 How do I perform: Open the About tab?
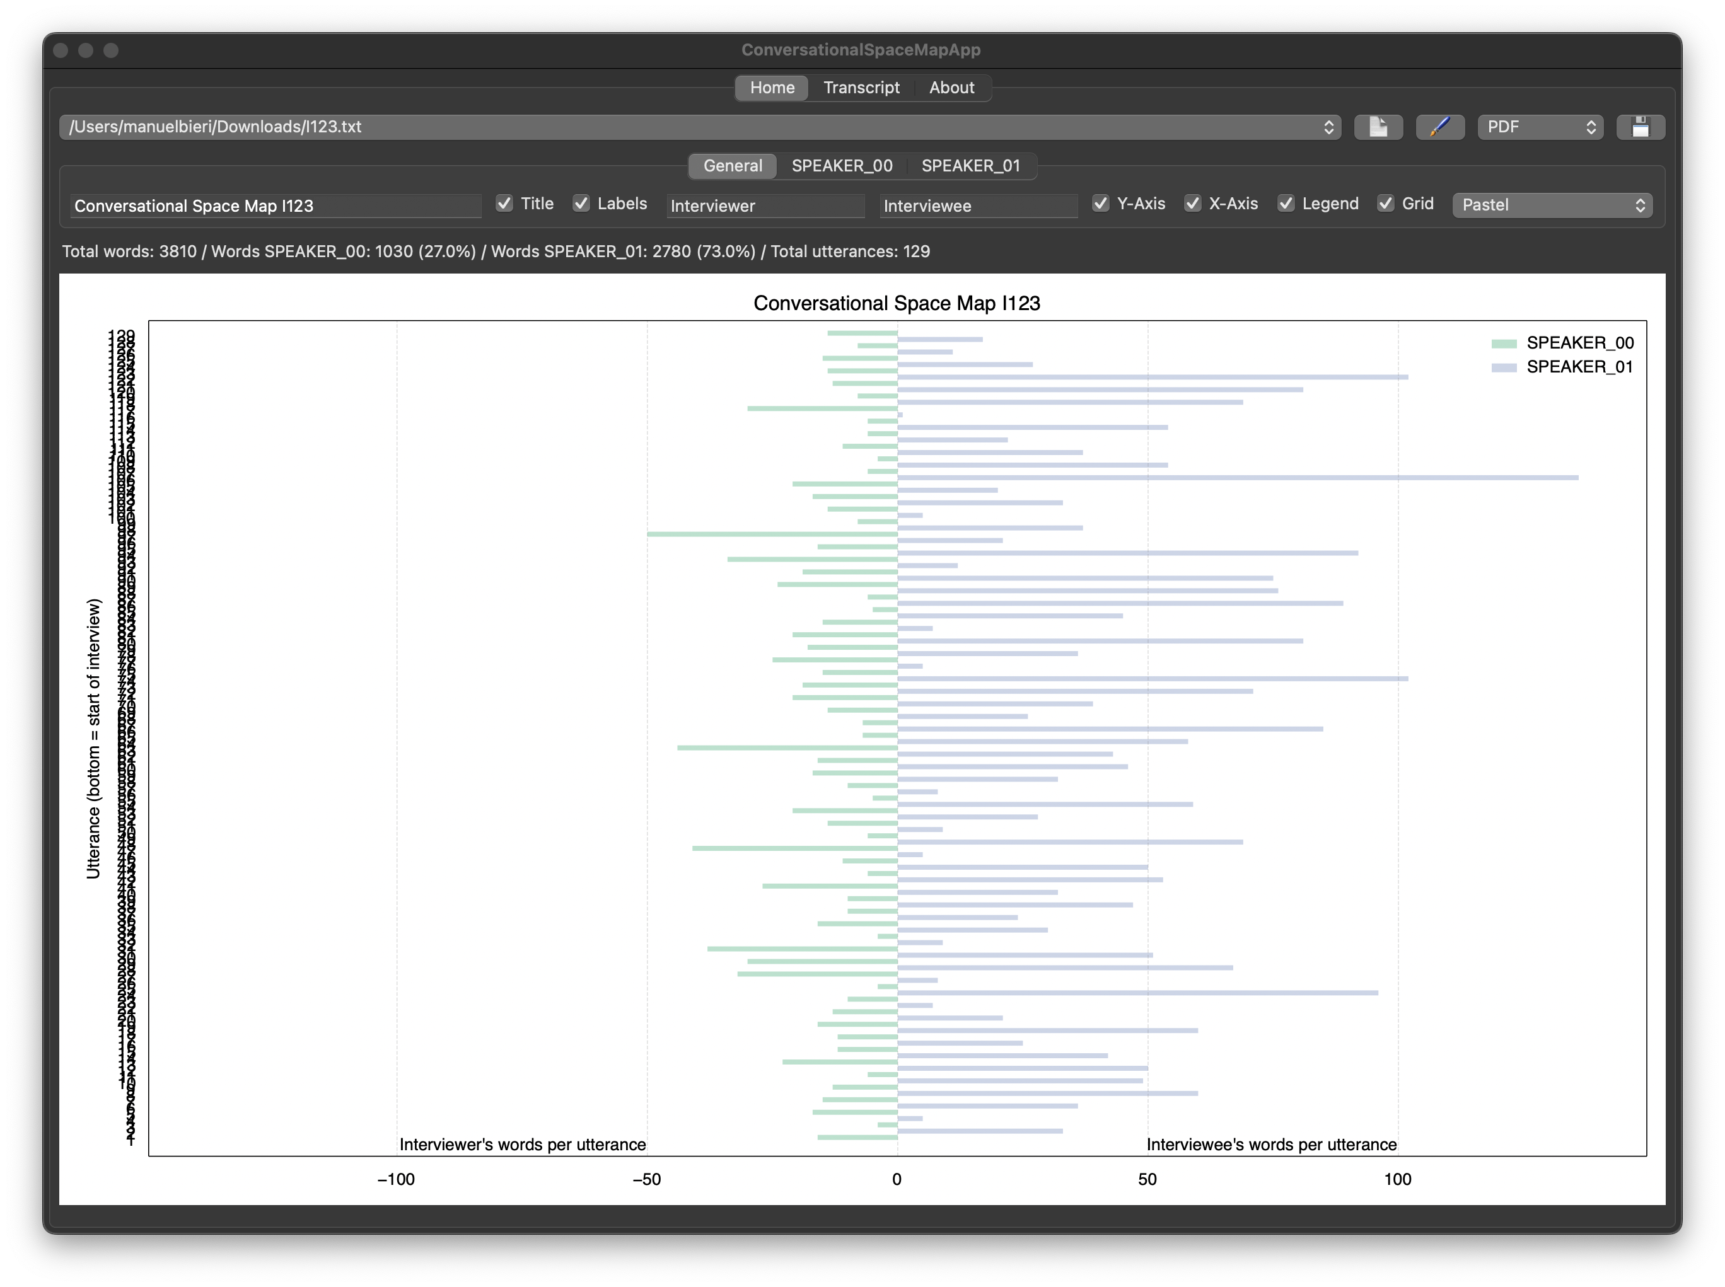click(x=951, y=88)
